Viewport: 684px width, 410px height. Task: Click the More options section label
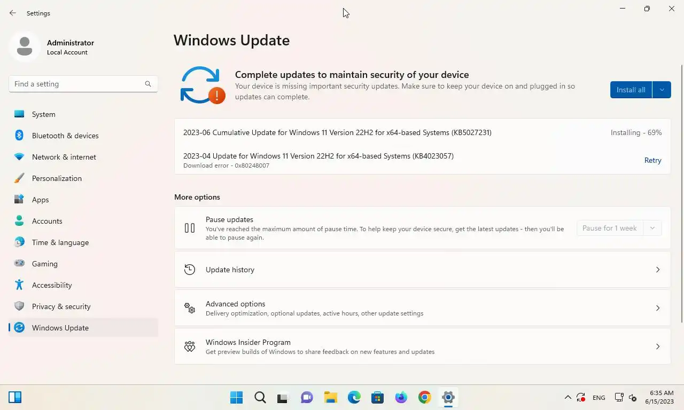pos(197,197)
